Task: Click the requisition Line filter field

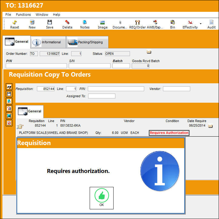Action: click(x=71, y=89)
